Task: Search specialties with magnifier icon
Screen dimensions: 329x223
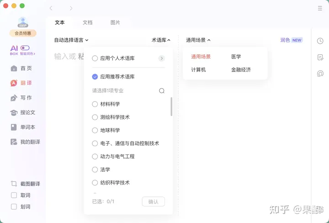Action: (x=162, y=90)
